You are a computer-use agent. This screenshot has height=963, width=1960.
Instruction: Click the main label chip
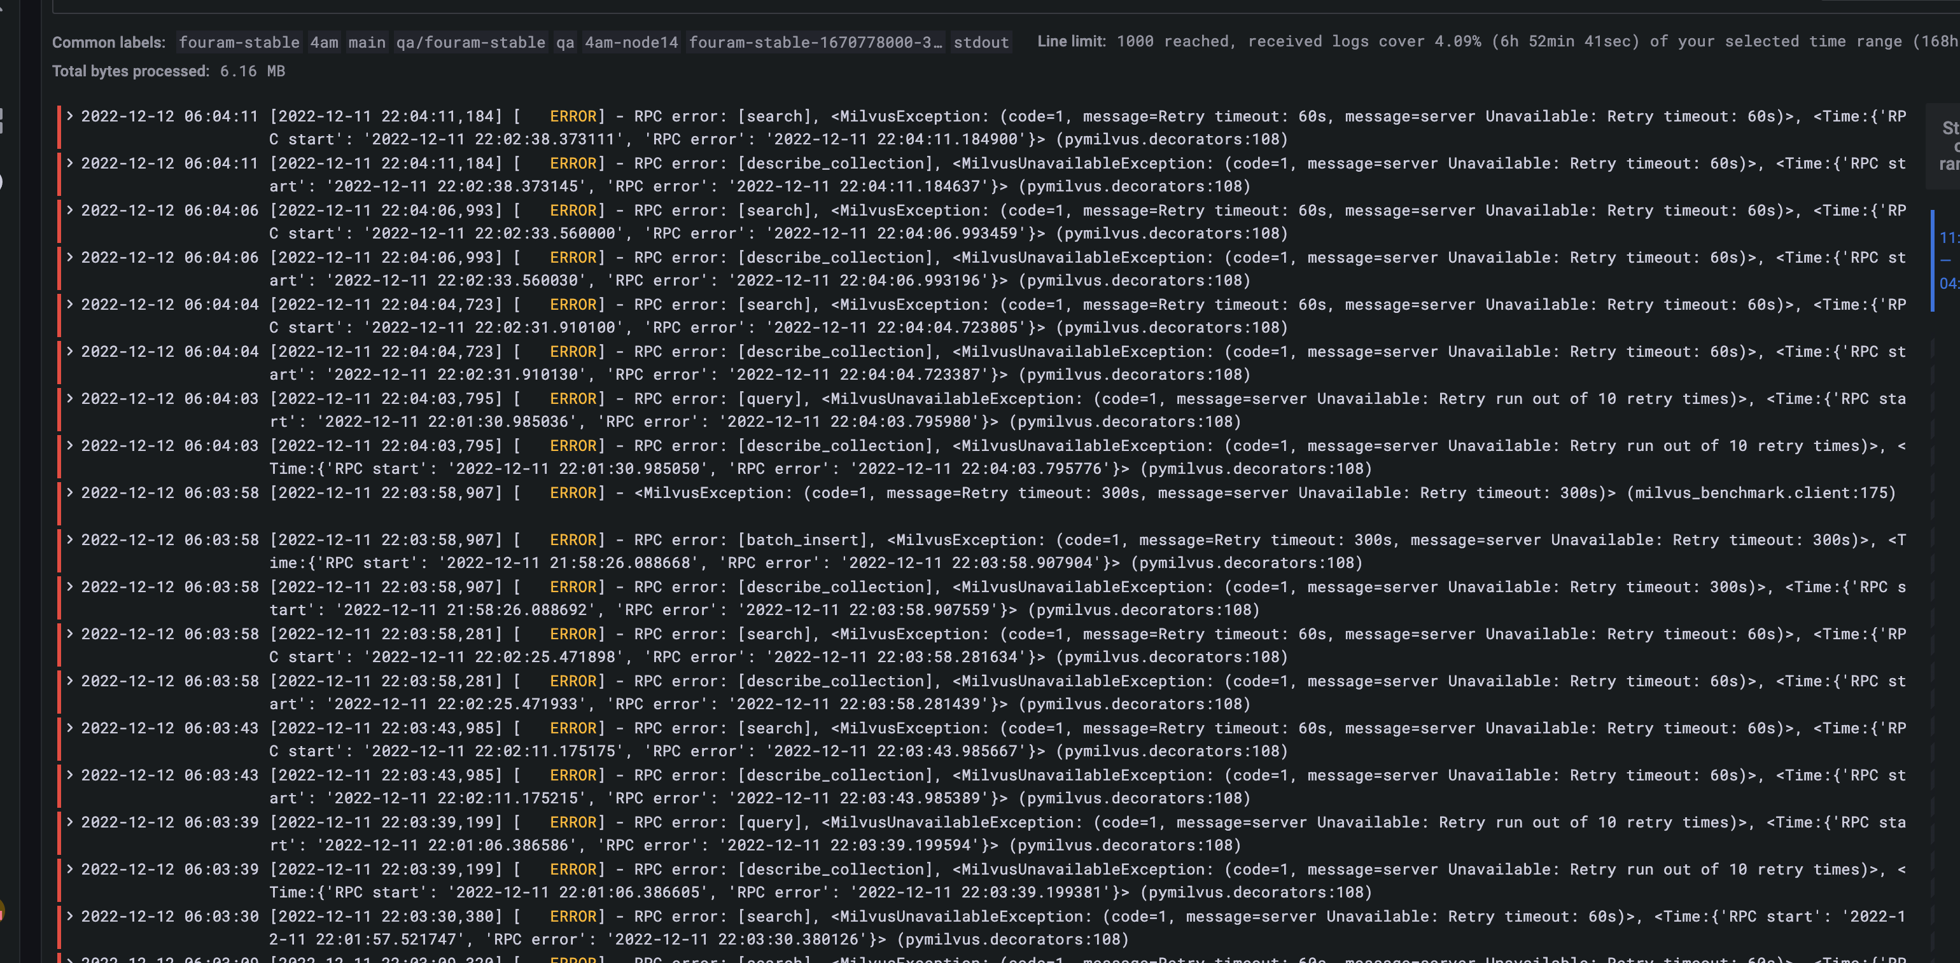click(x=367, y=43)
